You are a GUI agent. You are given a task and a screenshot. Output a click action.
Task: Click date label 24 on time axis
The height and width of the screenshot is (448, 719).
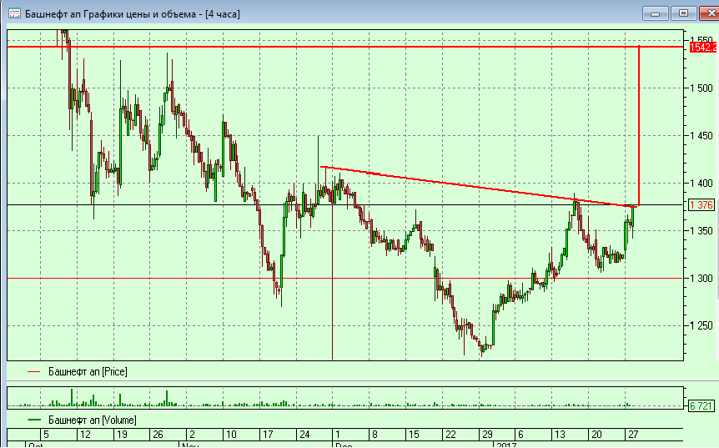click(x=304, y=435)
